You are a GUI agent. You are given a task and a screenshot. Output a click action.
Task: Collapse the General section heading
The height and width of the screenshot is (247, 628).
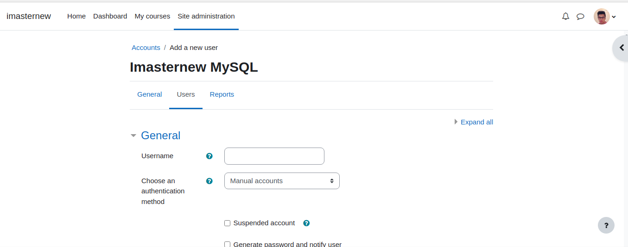click(160, 136)
